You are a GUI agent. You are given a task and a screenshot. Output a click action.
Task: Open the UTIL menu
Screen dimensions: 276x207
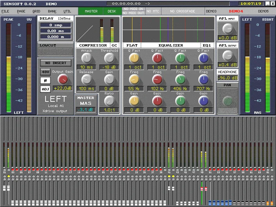[67, 11]
